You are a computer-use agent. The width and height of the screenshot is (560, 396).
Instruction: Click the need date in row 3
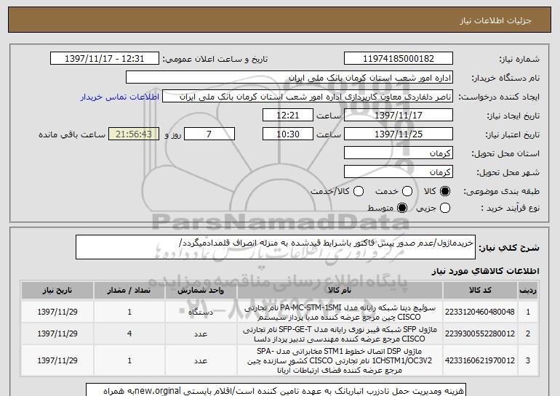coord(57,360)
